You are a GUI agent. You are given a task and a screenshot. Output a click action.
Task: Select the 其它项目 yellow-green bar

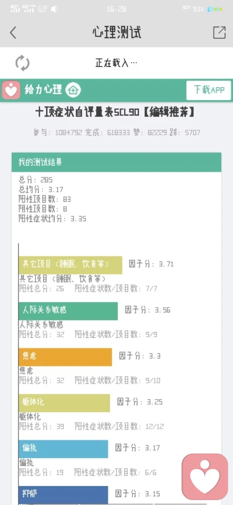coord(70,265)
